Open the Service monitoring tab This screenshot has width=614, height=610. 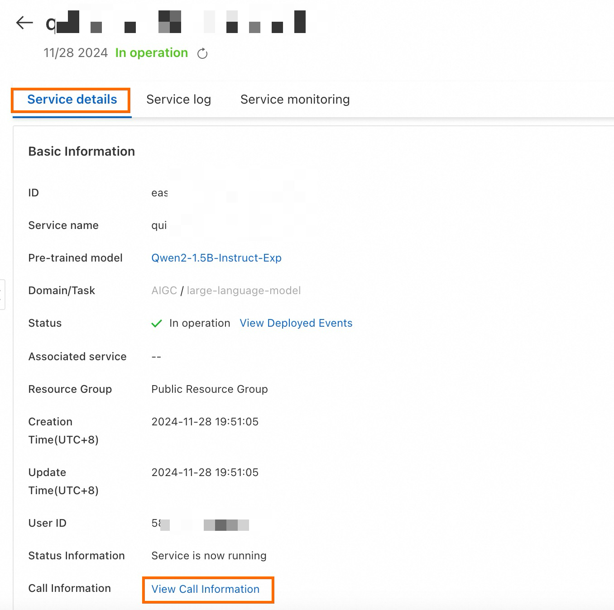click(295, 100)
